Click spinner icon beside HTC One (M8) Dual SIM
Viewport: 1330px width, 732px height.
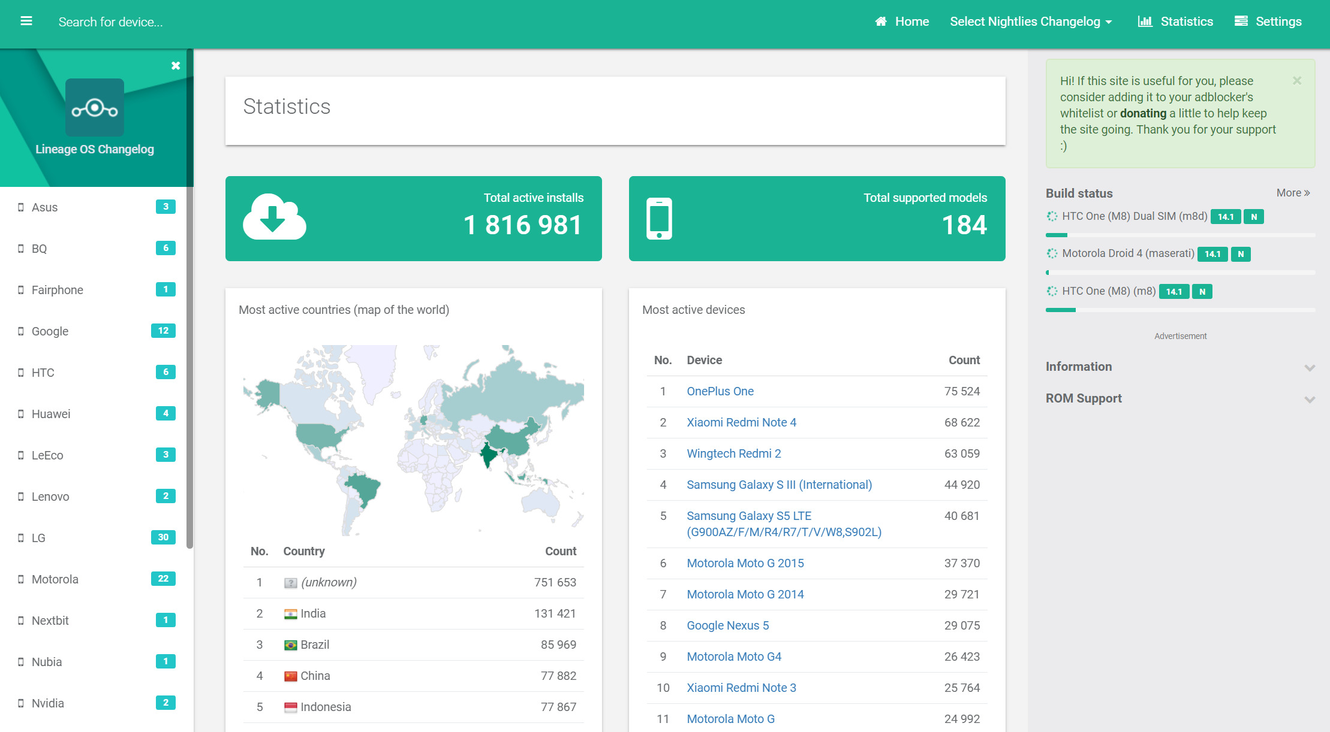click(x=1052, y=216)
